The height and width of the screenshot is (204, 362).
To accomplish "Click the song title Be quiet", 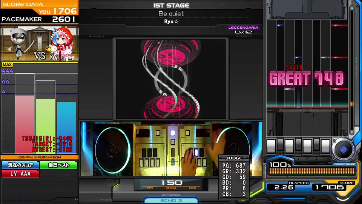I will pos(171,14).
